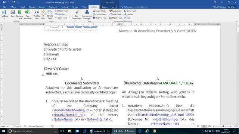
Task: Click Match Fields
Action: pos(116,18)
